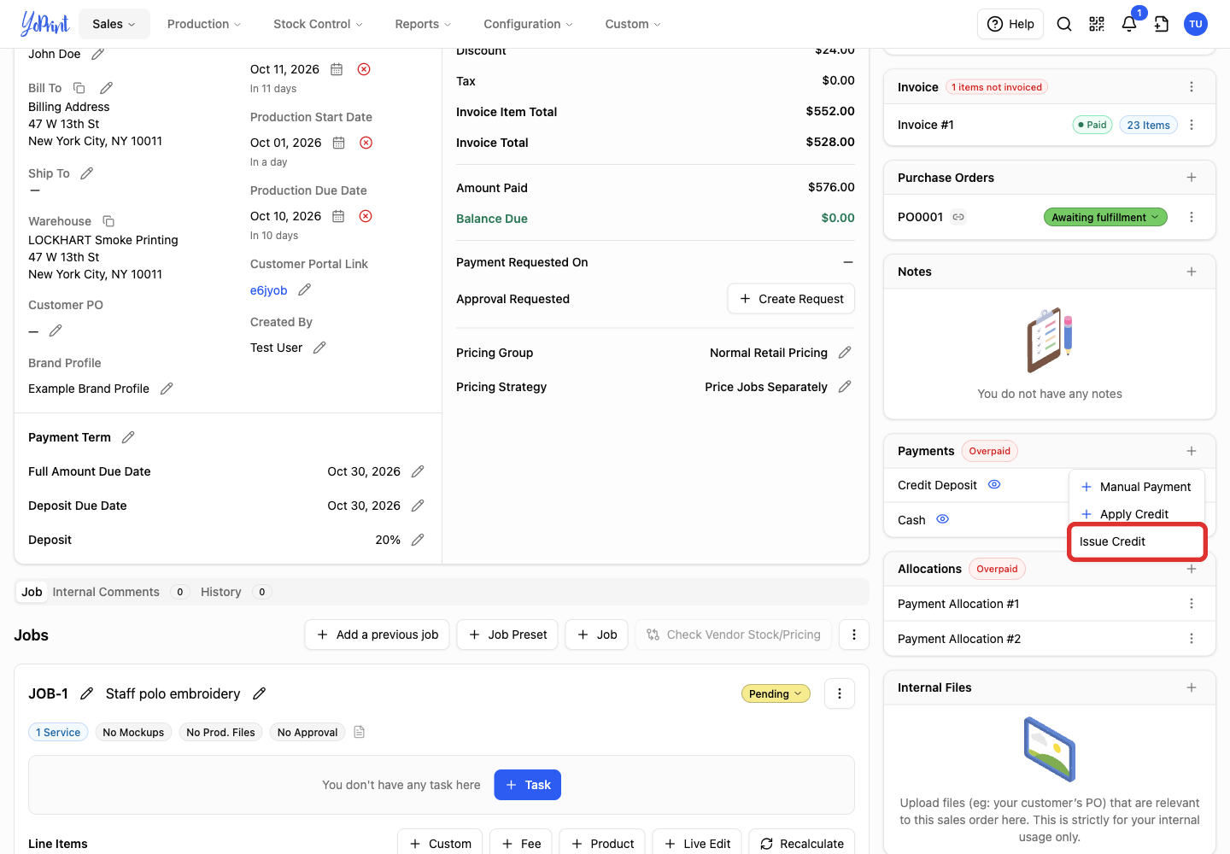
Task: Expand the Stock Control menu
Action: tap(318, 24)
